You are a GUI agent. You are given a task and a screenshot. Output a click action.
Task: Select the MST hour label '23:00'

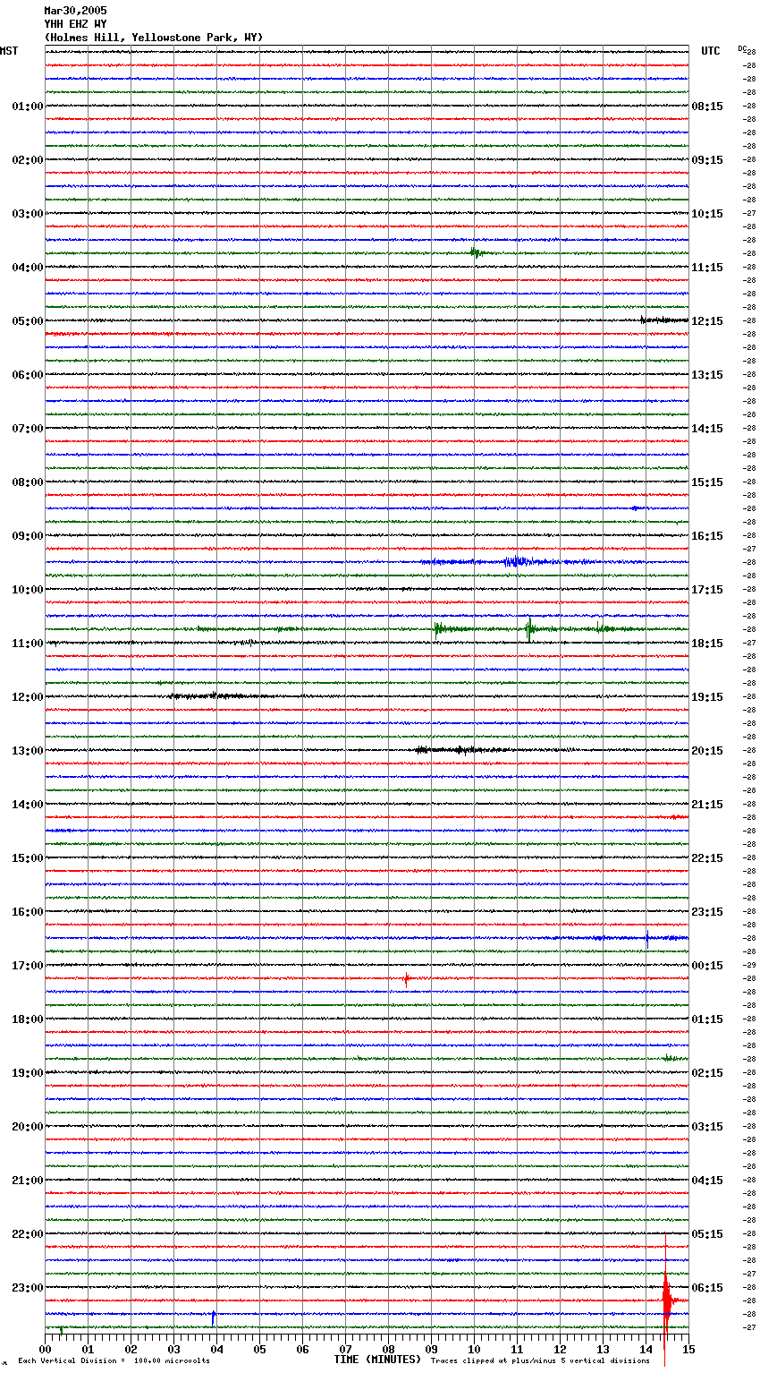[x=27, y=1288]
